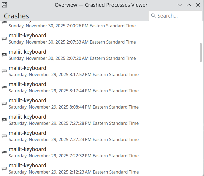
Task: Click the Crashed Processes Viewer app icon in the title bar
Action: (x=4, y=5)
